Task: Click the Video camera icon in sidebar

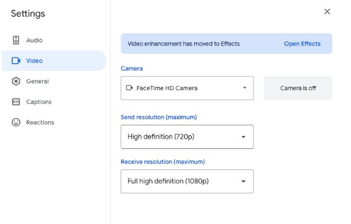Action: pyautogui.click(x=16, y=61)
